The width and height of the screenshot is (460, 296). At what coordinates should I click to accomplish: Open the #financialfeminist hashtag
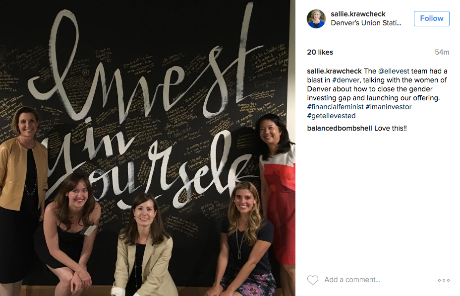(x=335, y=107)
